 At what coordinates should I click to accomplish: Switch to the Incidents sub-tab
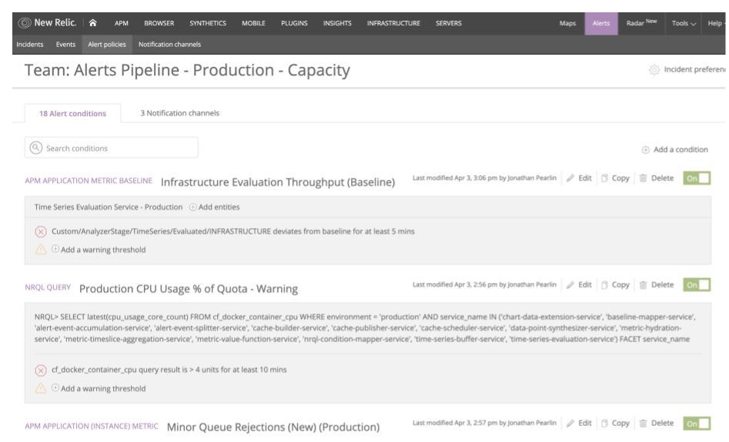pyautogui.click(x=30, y=45)
